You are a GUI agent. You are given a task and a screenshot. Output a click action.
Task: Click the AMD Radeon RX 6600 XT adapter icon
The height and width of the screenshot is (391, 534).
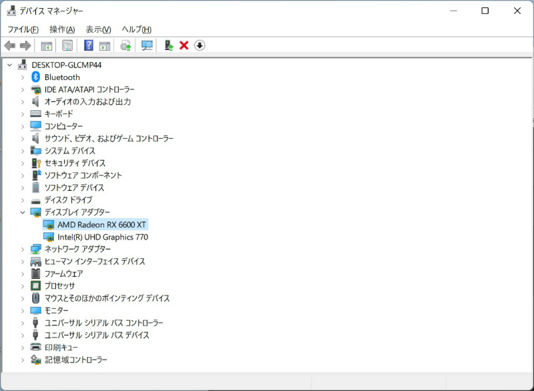pyautogui.click(x=49, y=225)
